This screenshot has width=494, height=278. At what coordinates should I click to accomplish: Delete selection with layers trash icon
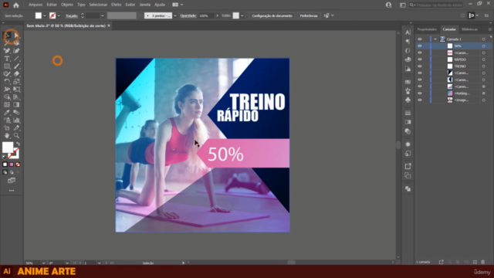click(x=482, y=262)
